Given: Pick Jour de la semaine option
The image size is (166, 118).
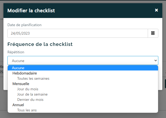Looking at the screenshot, I should pyautogui.click(x=32, y=94).
